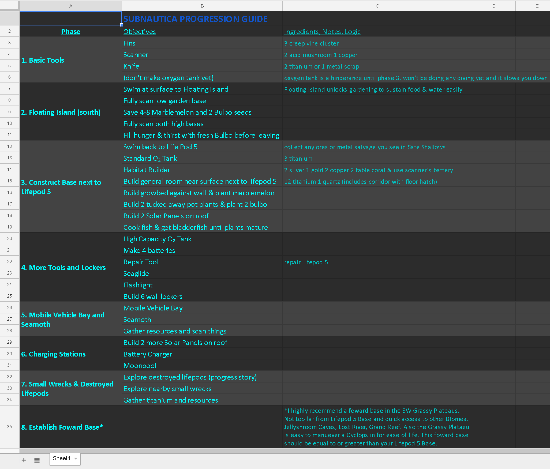This screenshot has height=469, width=550.
Task: Click row 35 header
Action: pos(10,427)
